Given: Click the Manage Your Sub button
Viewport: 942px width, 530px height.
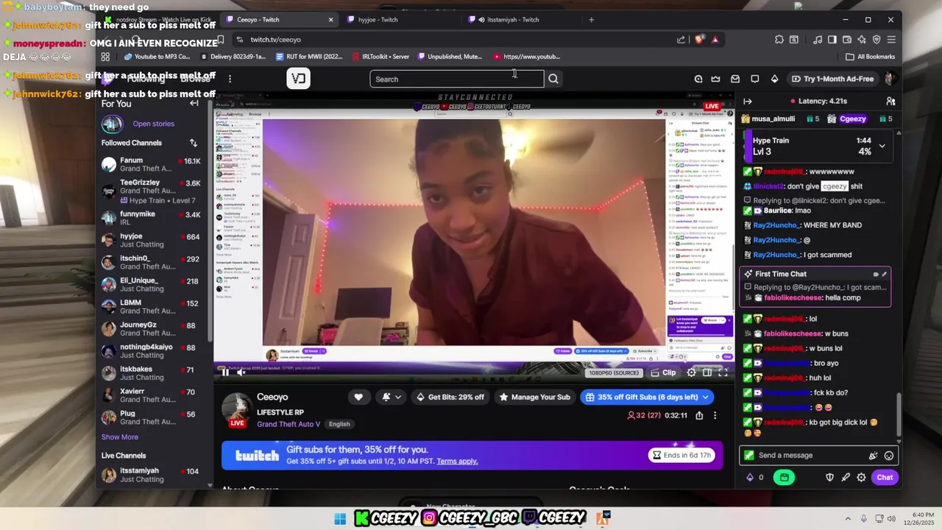Looking at the screenshot, I should (x=534, y=397).
